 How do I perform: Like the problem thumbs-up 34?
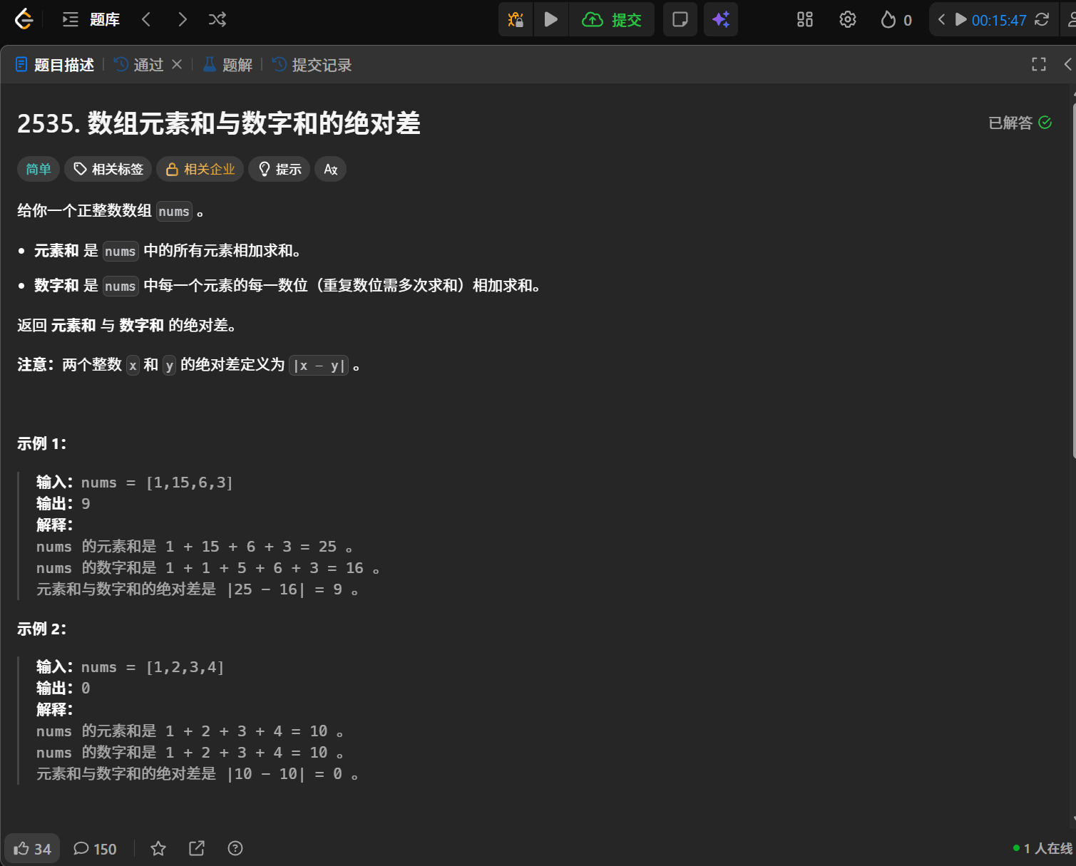(x=32, y=848)
